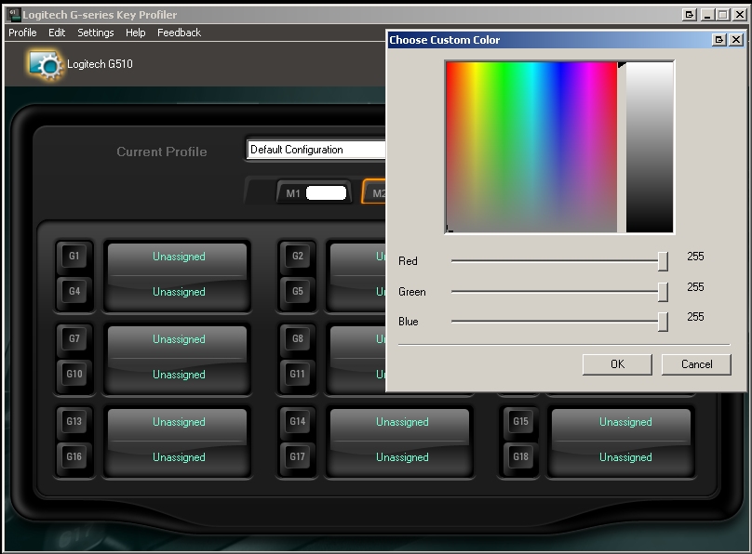Image resolution: width=752 pixels, height=554 pixels.
Task: Open the Feedback menu
Action: [x=179, y=33]
